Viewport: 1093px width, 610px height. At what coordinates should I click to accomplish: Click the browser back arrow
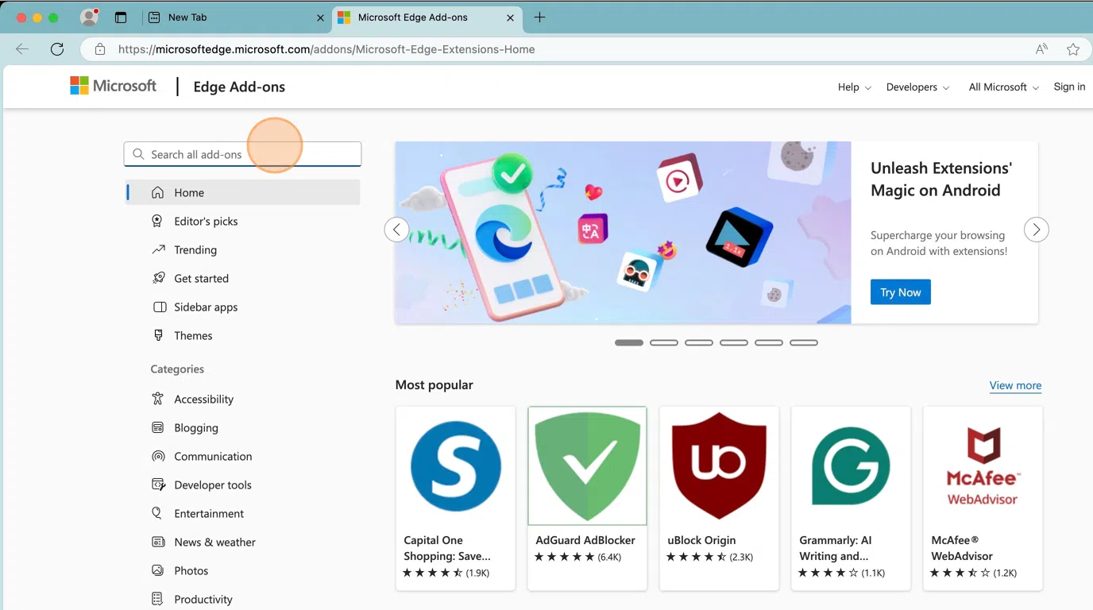coord(22,49)
